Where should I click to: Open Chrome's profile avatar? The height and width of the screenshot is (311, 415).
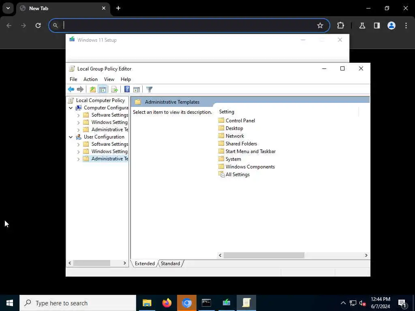[391, 26]
